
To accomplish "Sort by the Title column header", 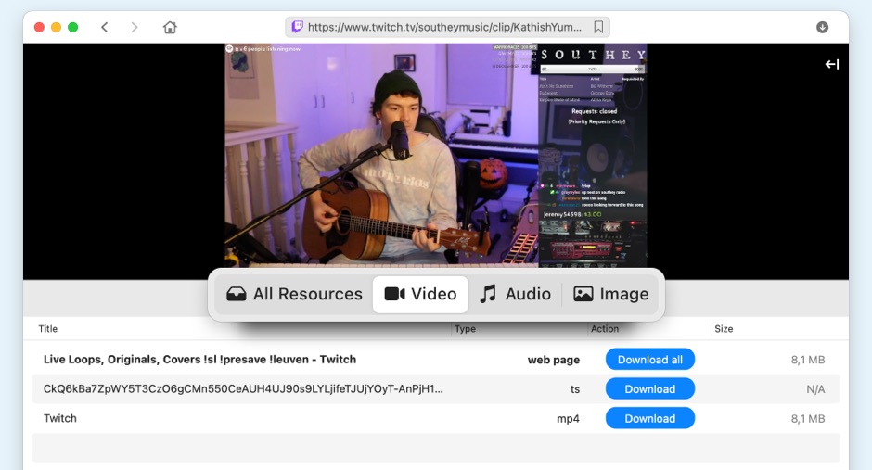I will click(48, 329).
